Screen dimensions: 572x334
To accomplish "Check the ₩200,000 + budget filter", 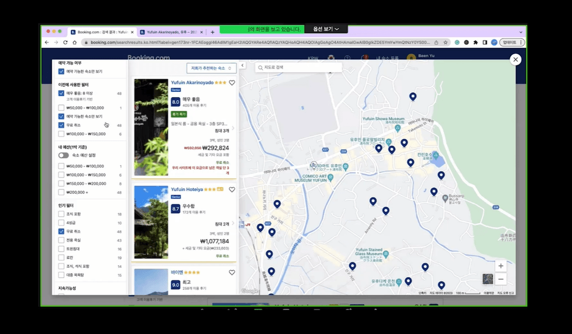I will tap(61, 193).
